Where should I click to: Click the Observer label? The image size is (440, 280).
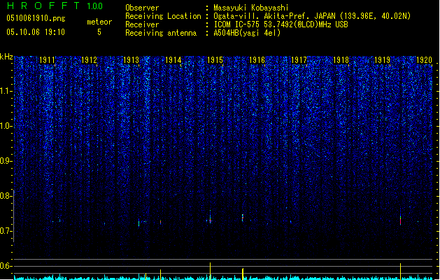[142, 8]
